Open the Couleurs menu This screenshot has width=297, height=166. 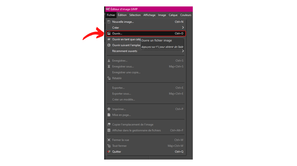[x=186, y=15]
